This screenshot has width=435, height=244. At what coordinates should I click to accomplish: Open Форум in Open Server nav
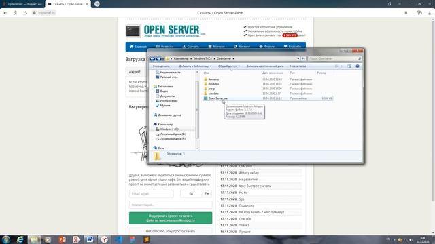(267, 47)
